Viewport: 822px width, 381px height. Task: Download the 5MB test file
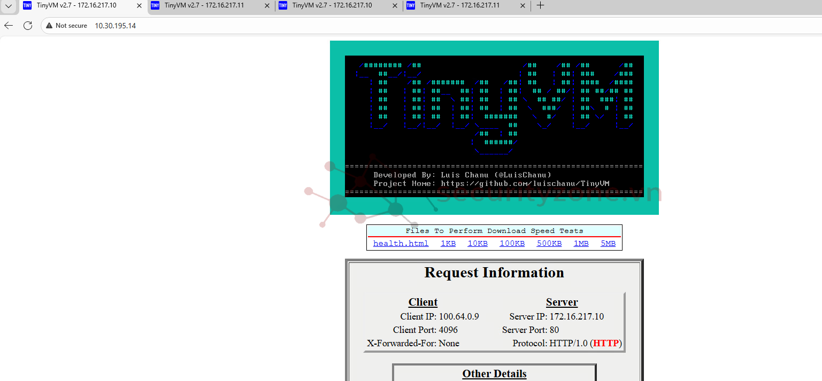[x=608, y=244]
